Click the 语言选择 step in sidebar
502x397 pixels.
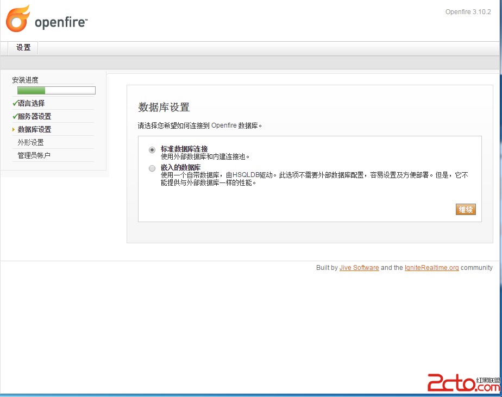[x=31, y=103]
